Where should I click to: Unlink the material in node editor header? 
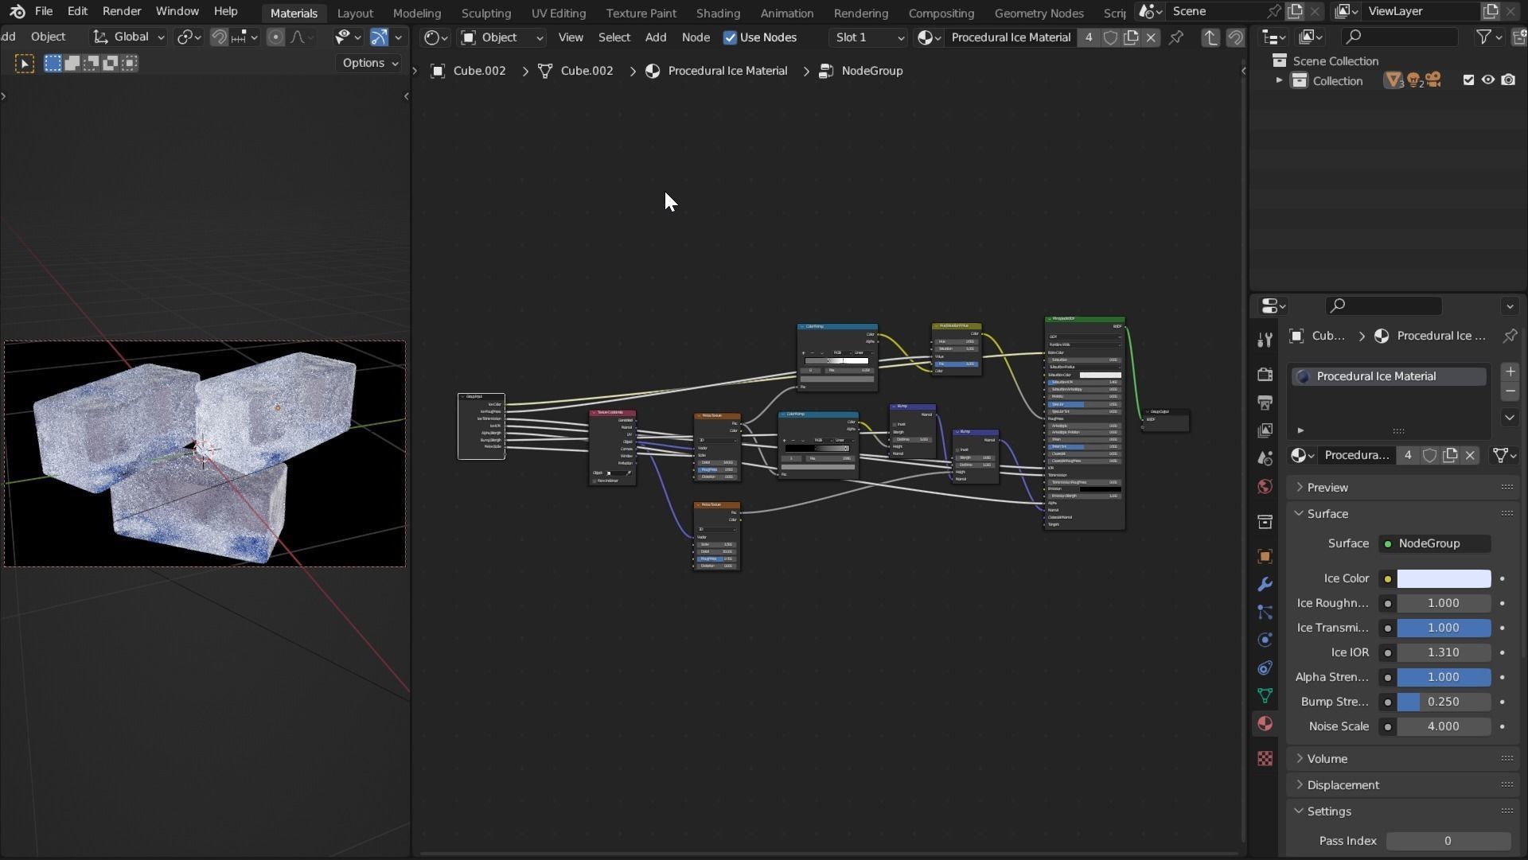click(x=1151, y=37)
